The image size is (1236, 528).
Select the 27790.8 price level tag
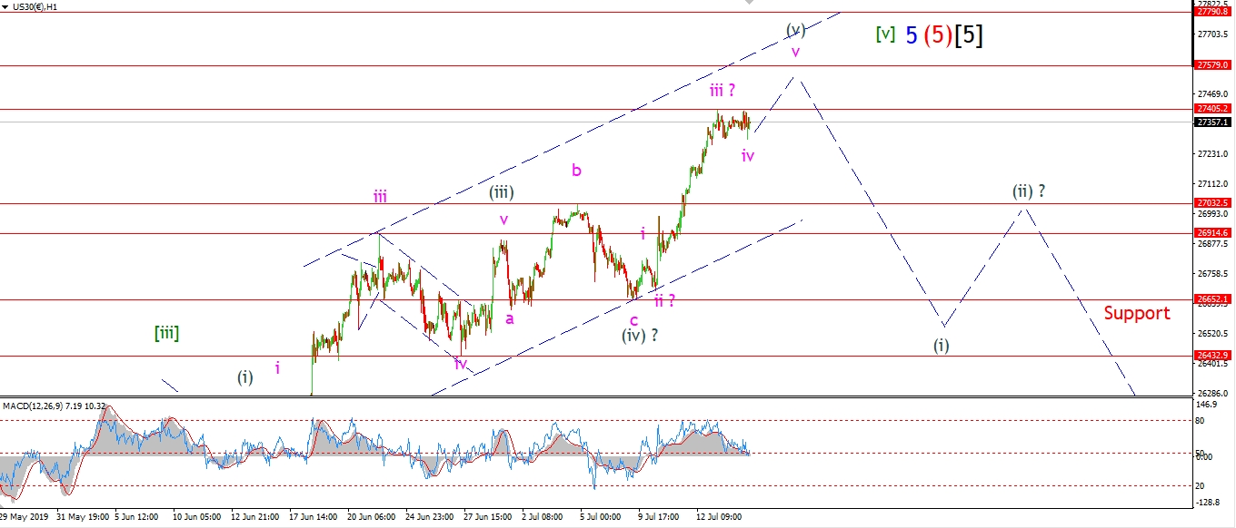point(1212,12)
